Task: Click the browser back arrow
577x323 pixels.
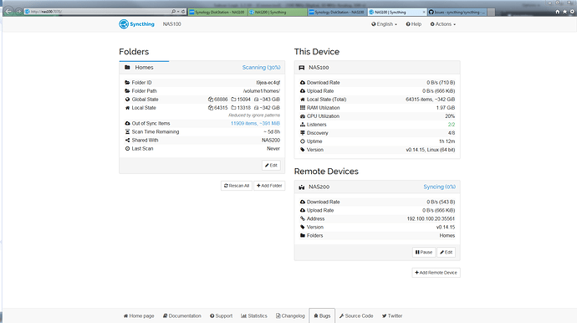Action: [x=8, y=12]
